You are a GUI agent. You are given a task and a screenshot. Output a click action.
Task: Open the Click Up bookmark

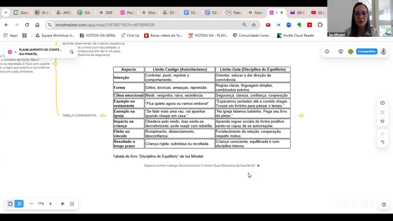tap(130, 35)
